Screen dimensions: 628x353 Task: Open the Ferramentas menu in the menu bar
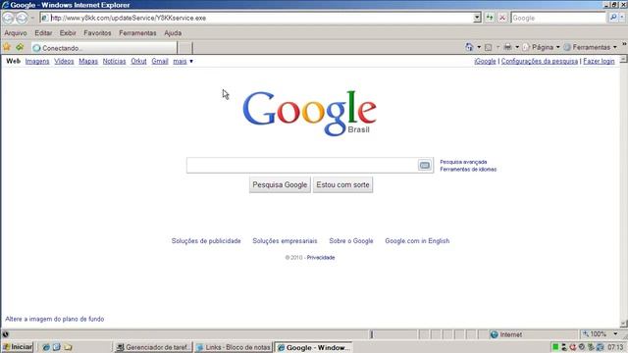(x=137, y=32)
